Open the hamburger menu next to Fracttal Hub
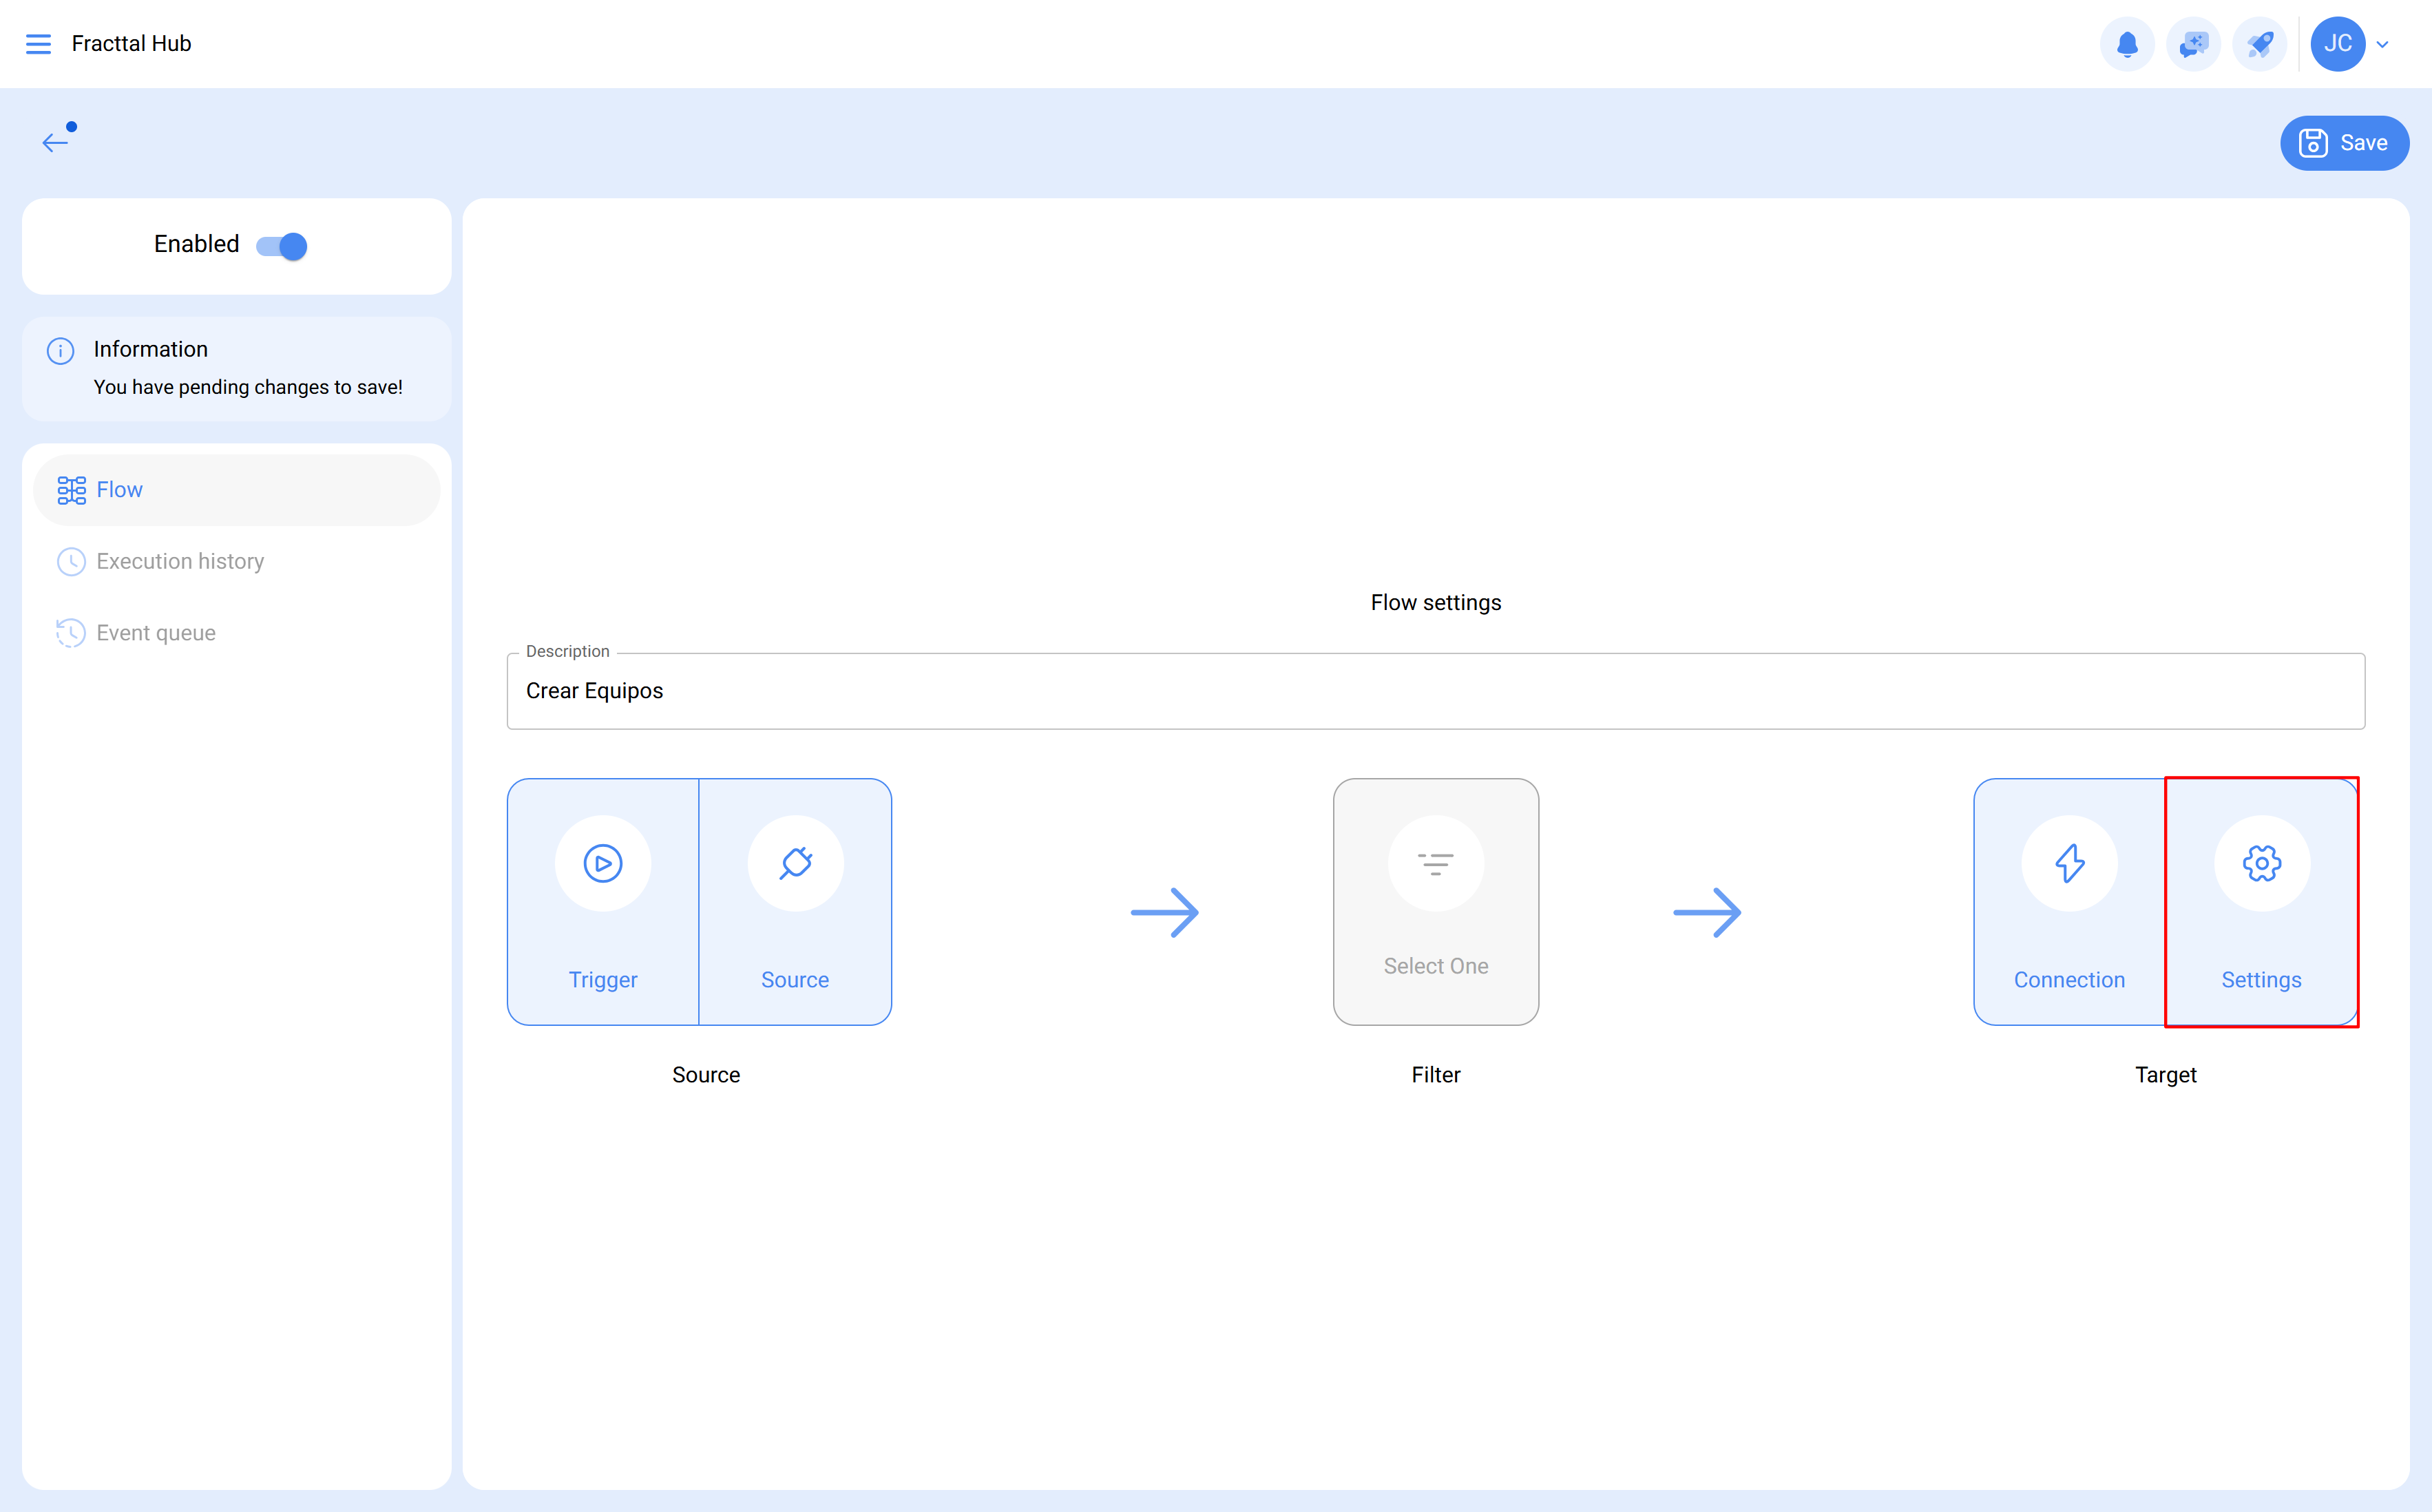 [39, 43]
